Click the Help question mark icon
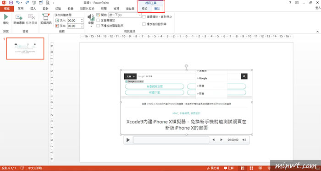321x171 pixels. click(290, 3)
